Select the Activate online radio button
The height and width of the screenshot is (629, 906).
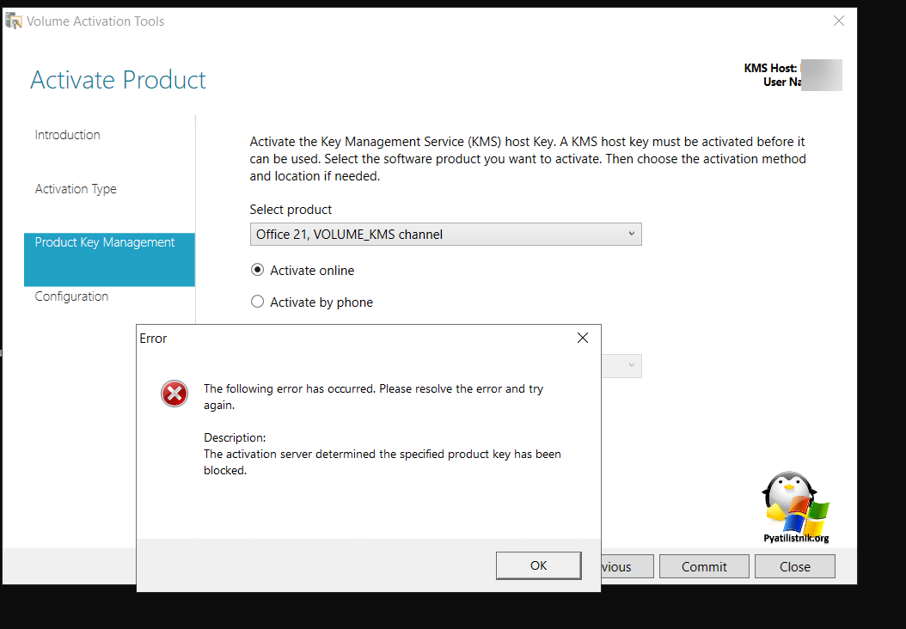(x=257, y=270)
